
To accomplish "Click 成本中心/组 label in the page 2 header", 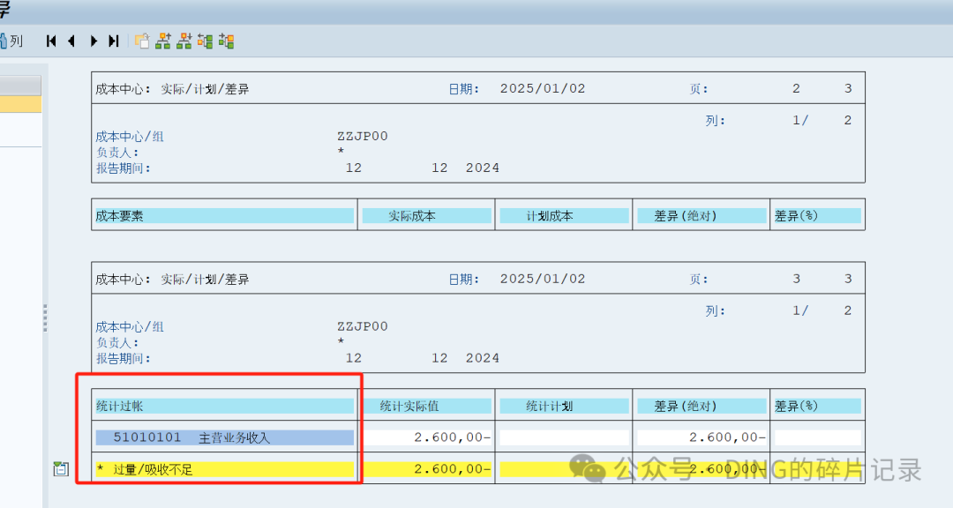I will click(x=130, y=137).
